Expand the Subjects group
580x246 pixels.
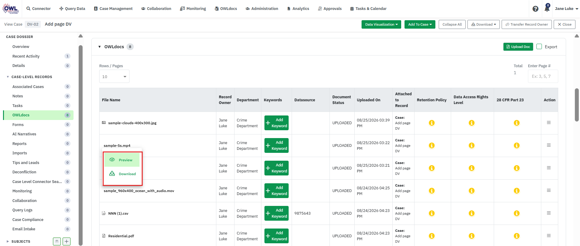(x=8, y=241)
